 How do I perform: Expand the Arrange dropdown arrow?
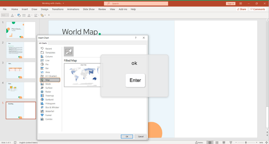(45, 15)
